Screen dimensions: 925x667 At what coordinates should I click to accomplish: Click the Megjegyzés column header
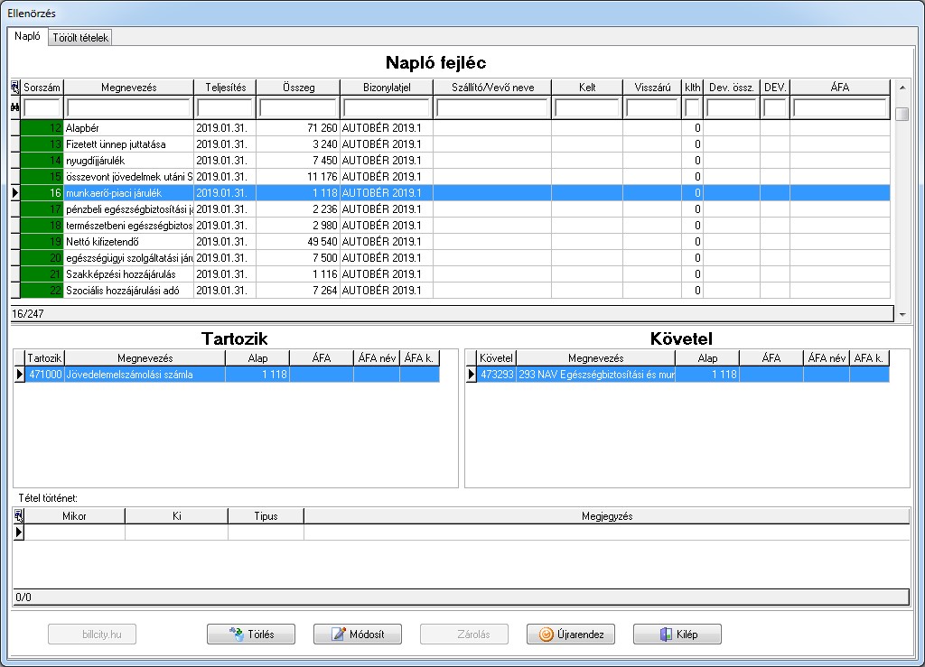click(x=607, y=516)
